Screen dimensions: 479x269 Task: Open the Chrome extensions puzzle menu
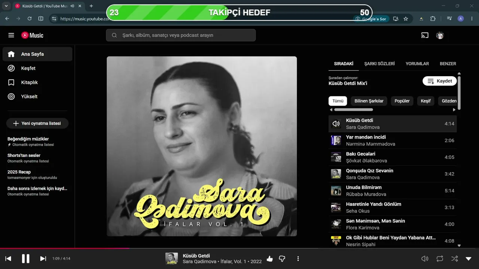pos(433,19)
